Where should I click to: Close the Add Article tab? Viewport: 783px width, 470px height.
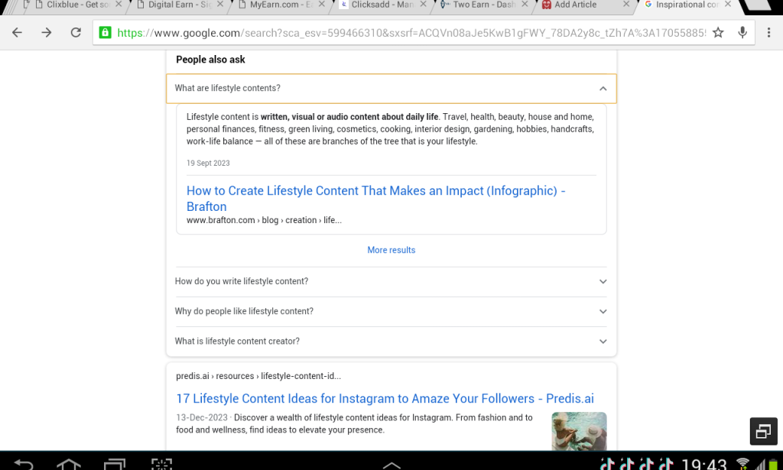click(627, 5)
